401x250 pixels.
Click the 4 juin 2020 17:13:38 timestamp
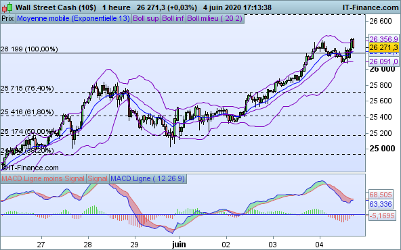click(237, 7)
